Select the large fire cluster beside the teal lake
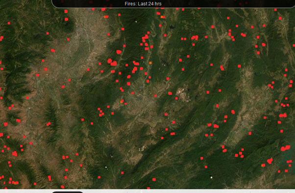This screenshot has height=193, width=295. click(x=285, y=148)
